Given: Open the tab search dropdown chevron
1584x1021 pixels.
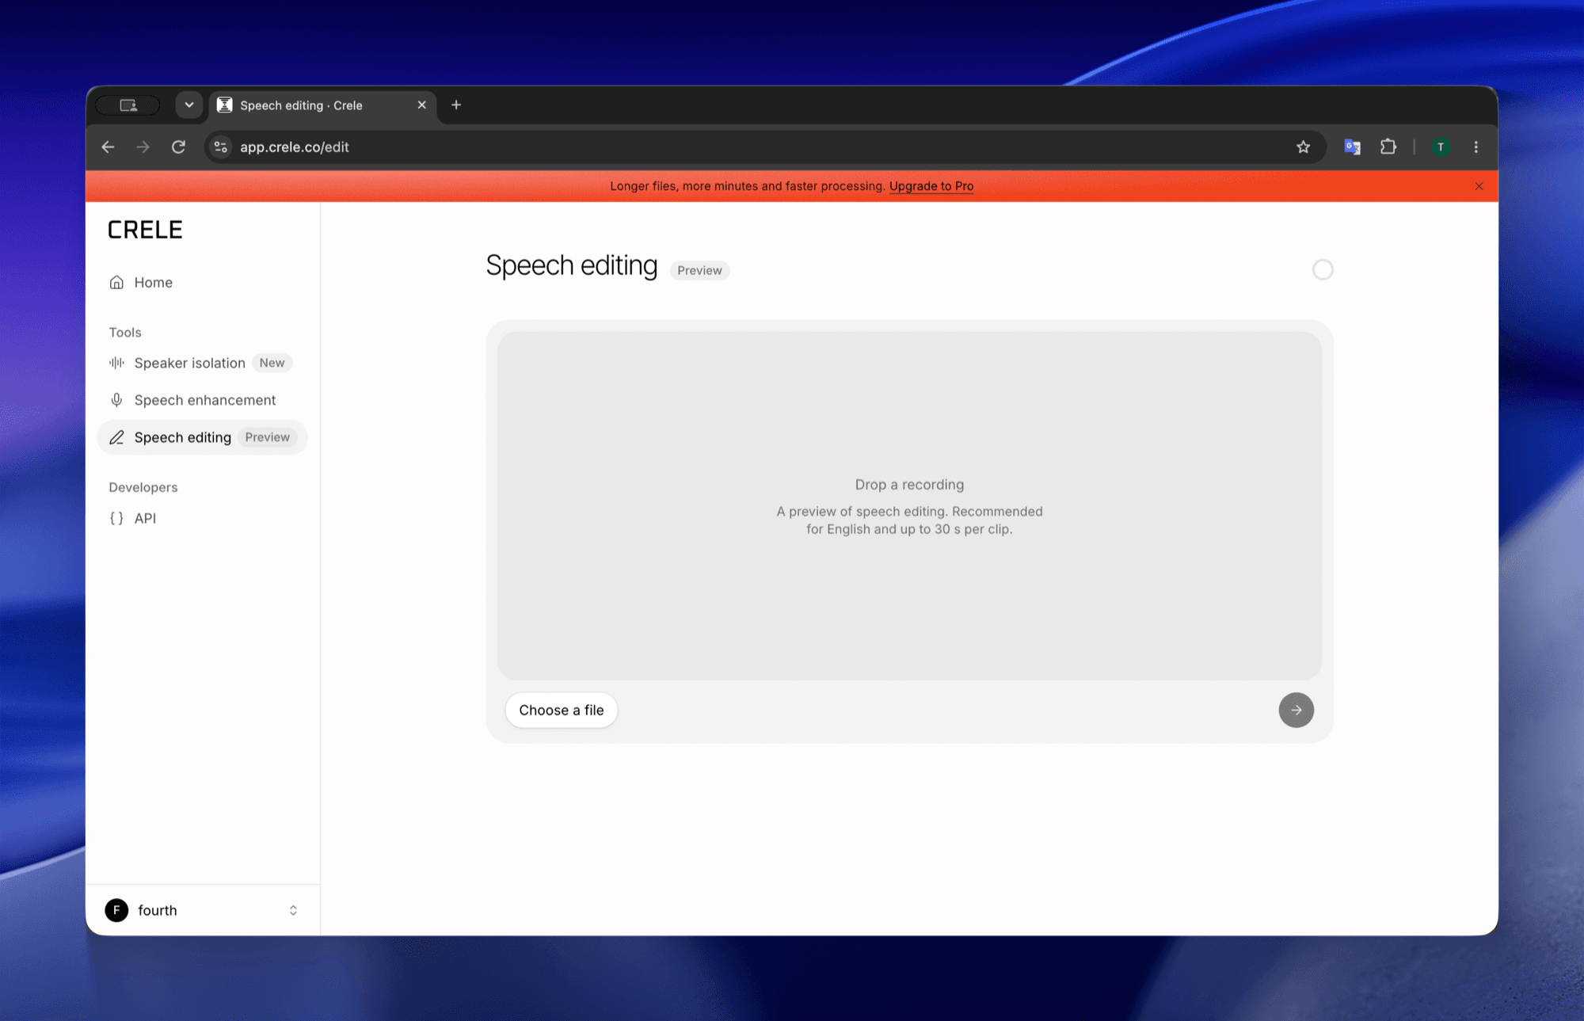Looking at the screenshot, I should (189, 105).
